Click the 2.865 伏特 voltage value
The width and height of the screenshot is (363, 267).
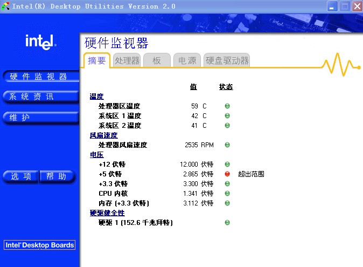pos(198,174)
